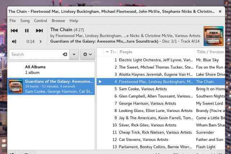The height and width of the screenshot is (154, 231).
Task: Click the now-playing title The Chain (4:27)
Action: [x=67, y=30]
